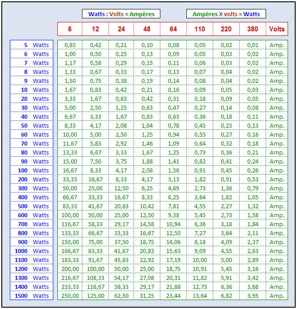The height and width of the screenshot is (309, 297).
Task: Select the "400 Watts" row label
Action: [x=31, y=197]
